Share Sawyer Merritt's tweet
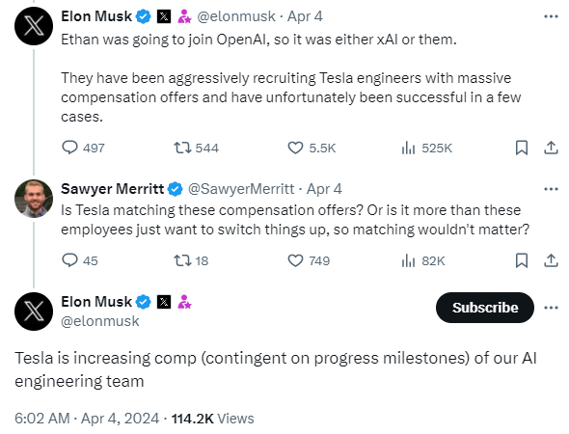Image resolution: width=569 pixels, height=434 pixels. pos(551,260)
